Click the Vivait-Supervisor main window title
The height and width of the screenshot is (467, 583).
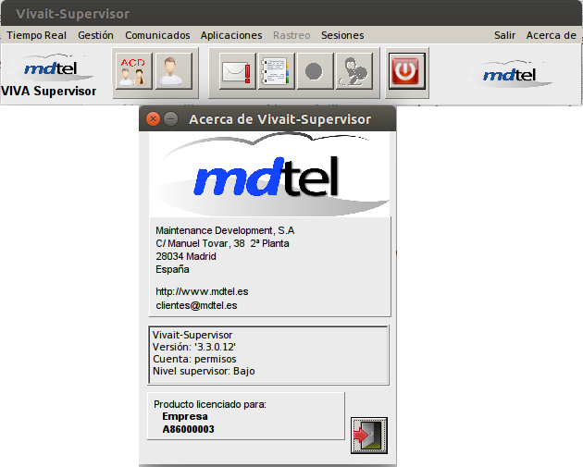coord(73,14)
